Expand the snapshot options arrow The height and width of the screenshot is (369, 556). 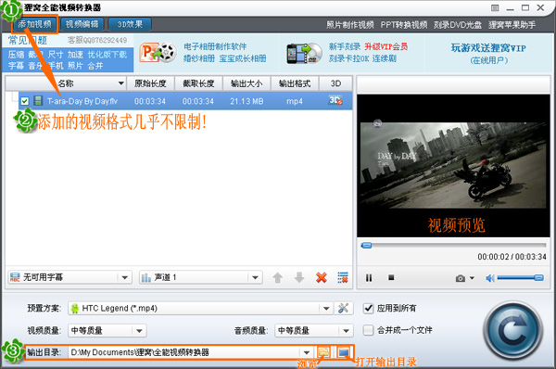click(472, 278)
